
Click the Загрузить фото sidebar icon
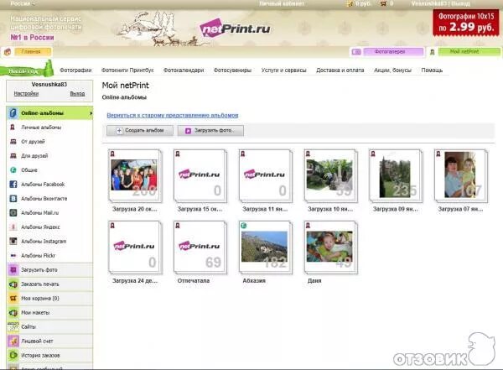[13, 270]
